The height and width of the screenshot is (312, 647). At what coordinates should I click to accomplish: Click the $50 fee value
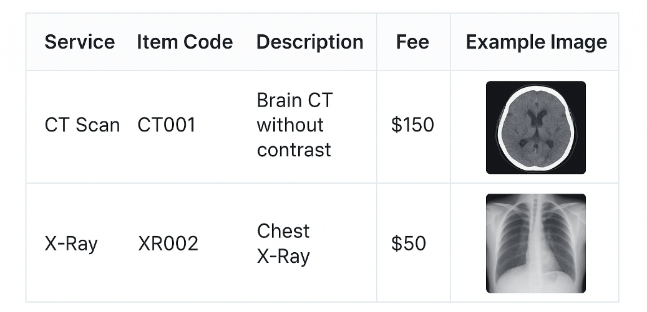(409, 243)
